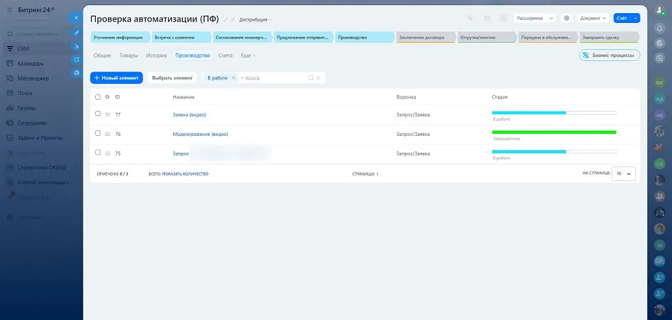Open the hamburger menu beside Битрикс24
Screen dimensions: 672x320
tap(10, 9)
